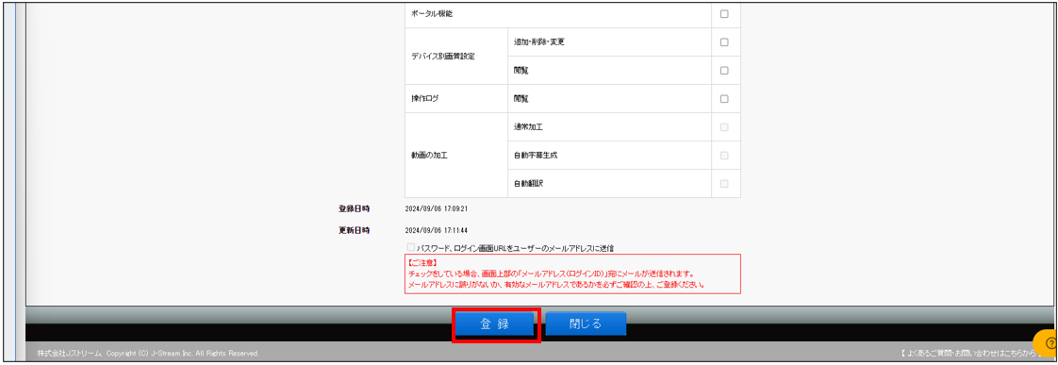Click the J-Stream copyright footer text
The height and width of the screenshot is (365, 1058).
pyautogui.click(x=148, y=354)
